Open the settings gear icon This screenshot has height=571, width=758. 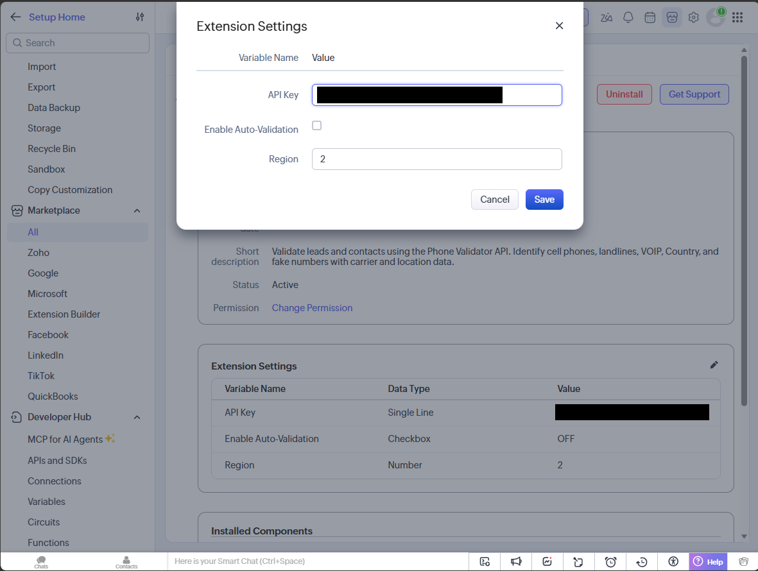tap(694, 18)
